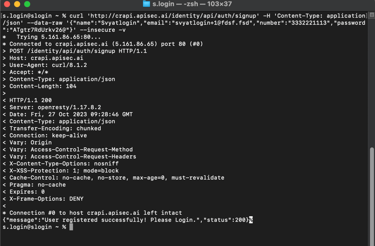
Task: Click the 'Server: openresty/1.17.8.2' header line
Action: [55, 107]
